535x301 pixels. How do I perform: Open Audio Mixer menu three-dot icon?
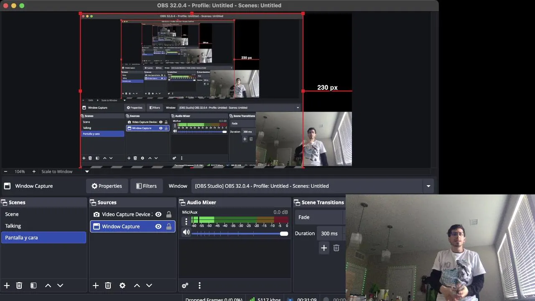(199, 286)
